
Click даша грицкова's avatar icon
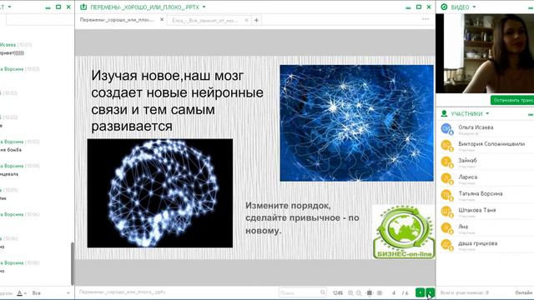click(x=446, y=244)
